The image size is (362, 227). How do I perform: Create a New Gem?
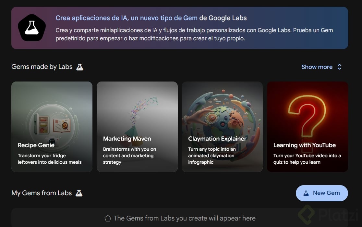pyautogui.click(x=322, y=193)
